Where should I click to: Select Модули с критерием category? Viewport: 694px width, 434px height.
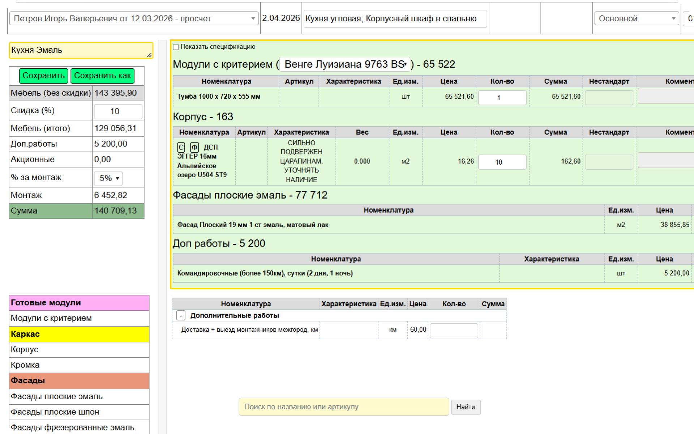tap(51, 318)
